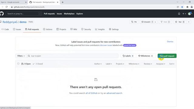Switch to the Code tab
194x109 pixels.
[5, 29]
